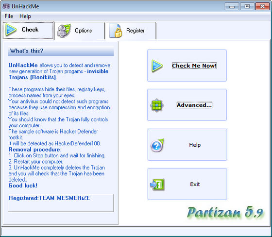Open the Advanced... button

coord(187,105)
